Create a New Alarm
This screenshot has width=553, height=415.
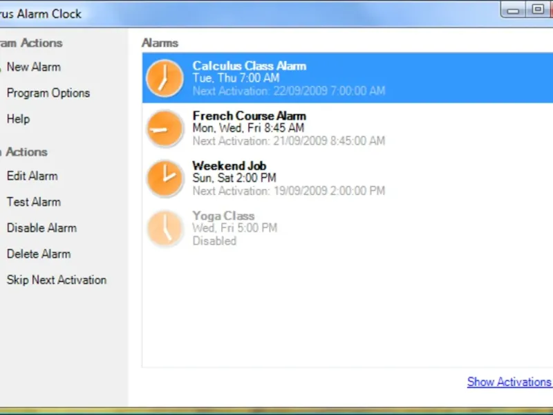click(x=34, y=66)
